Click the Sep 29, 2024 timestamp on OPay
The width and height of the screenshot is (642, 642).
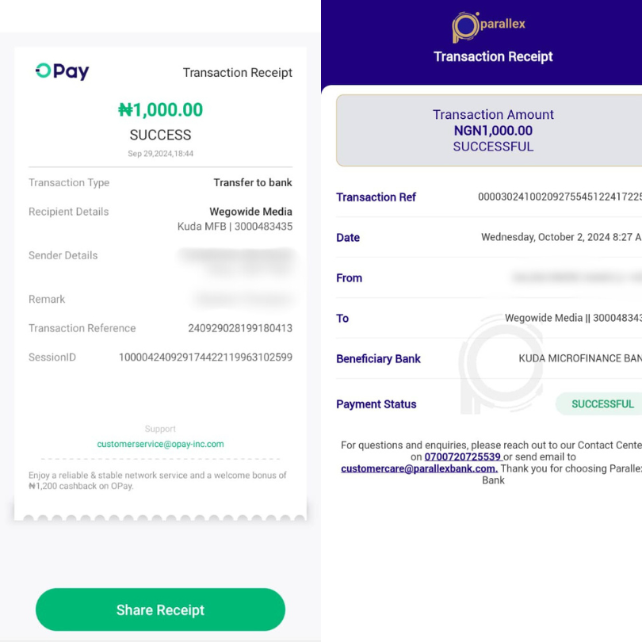click(160, 154)
